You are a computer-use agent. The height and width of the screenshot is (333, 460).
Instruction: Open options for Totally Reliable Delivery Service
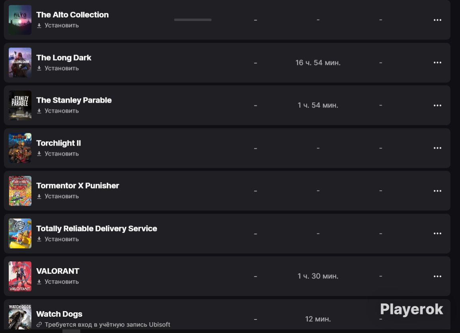tap(437, 234)
